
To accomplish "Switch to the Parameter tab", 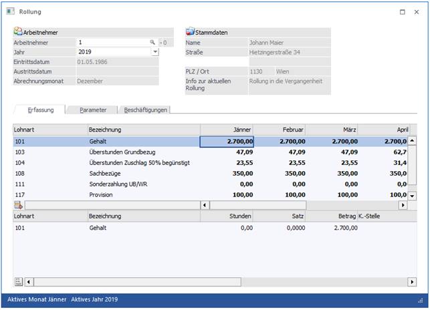I will 92,110.
